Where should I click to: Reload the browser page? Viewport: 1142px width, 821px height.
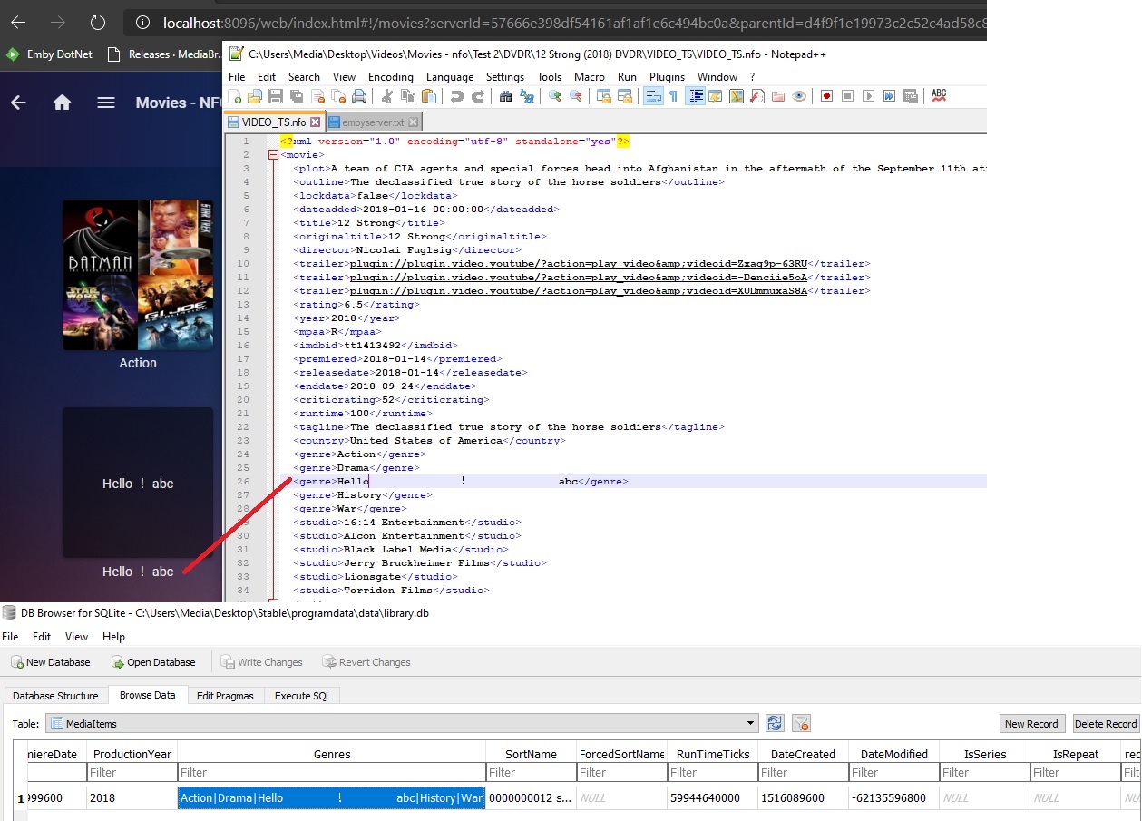tap(98, 23)
